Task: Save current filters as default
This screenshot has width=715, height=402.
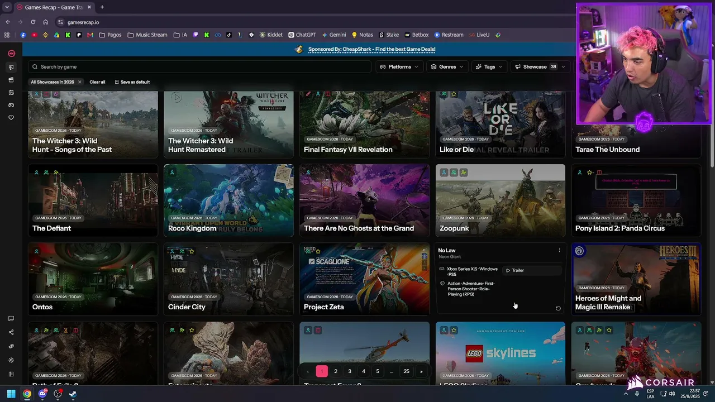Action: pos(132,82)
